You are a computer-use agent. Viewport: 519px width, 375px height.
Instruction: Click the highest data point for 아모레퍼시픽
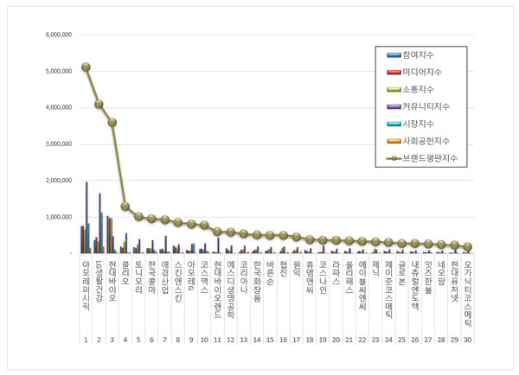pyautogui.click(x=86, y=67)
